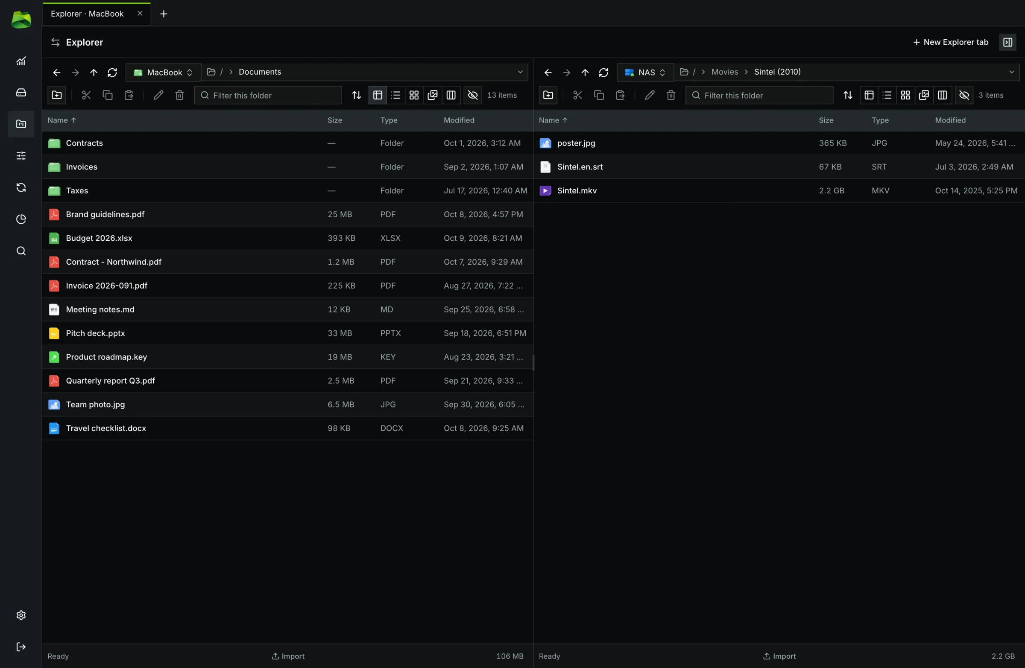
Task: Toggle the split pane layout button
Action: [1007, 42]
